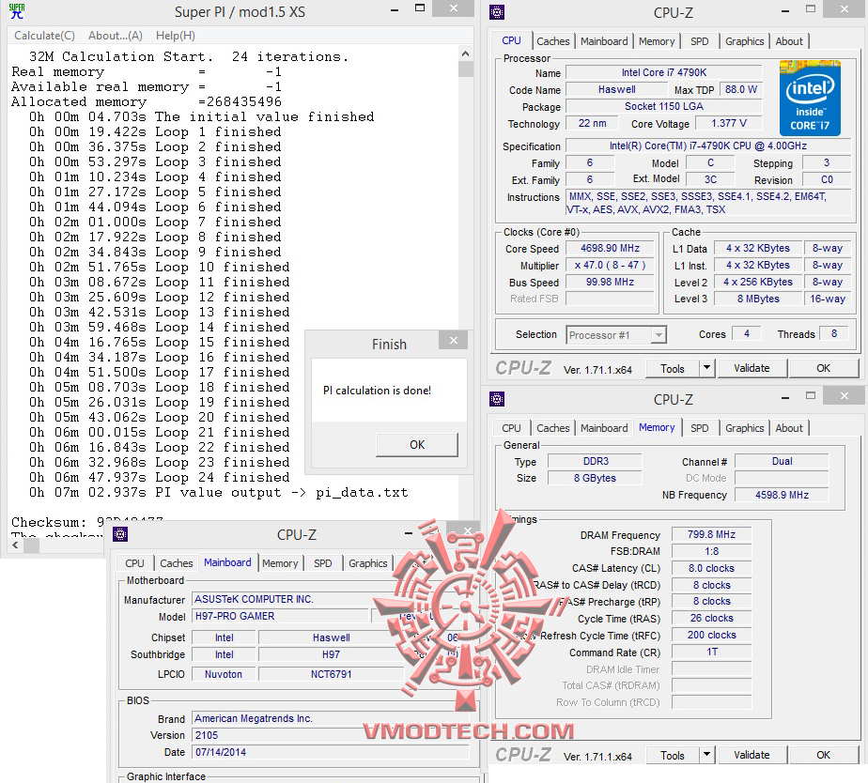Switch to SPD tab in Mainboard CPU-Z window
868x783 pixels.
pos(323,563)
